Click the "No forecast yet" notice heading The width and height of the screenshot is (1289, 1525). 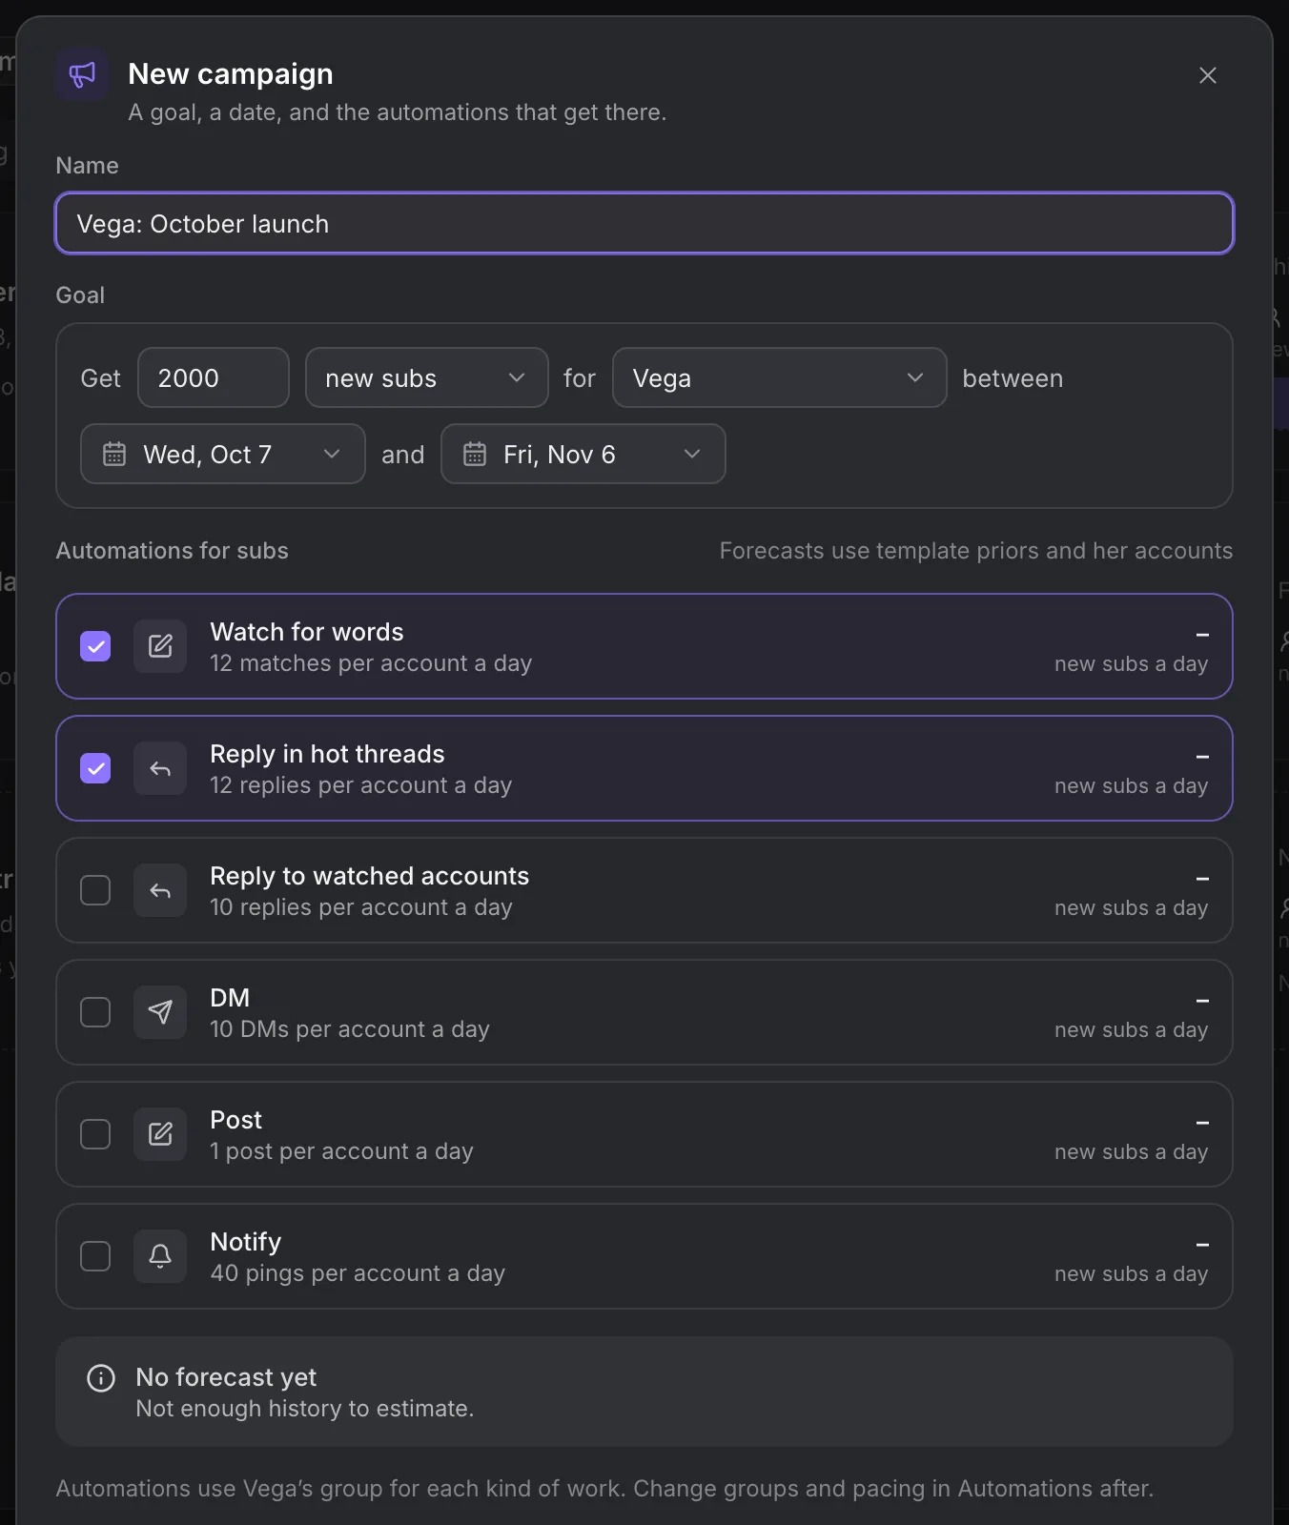click(x=226, y=1377)
